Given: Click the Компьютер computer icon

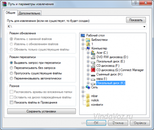Looking at the screenshot, I should [x=88, y=48].
